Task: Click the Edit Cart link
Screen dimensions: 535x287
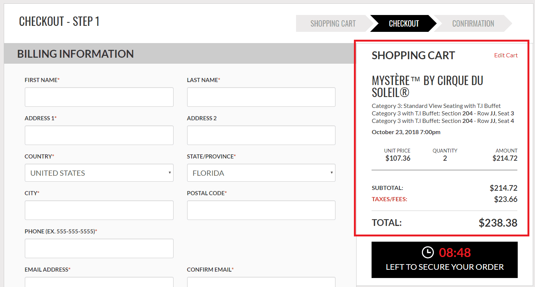Action: [506, 55]
